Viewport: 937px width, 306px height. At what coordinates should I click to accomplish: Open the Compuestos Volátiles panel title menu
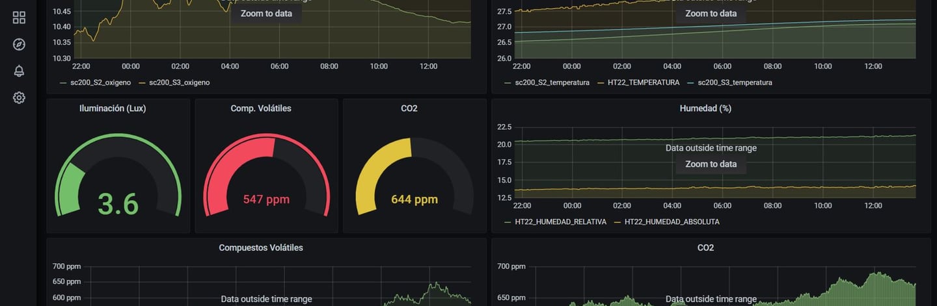point(261,248)
